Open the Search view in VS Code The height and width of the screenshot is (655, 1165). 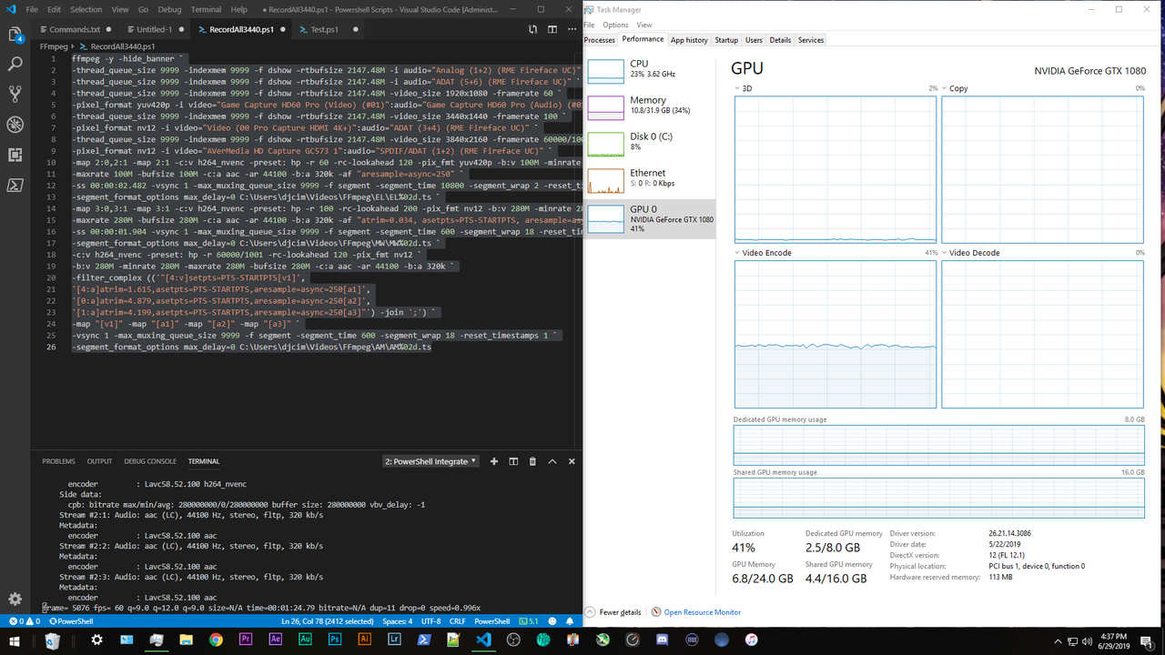[x=15, y=65]
